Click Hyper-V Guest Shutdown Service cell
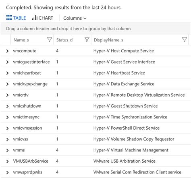191x178 pixels. point(125,106)
